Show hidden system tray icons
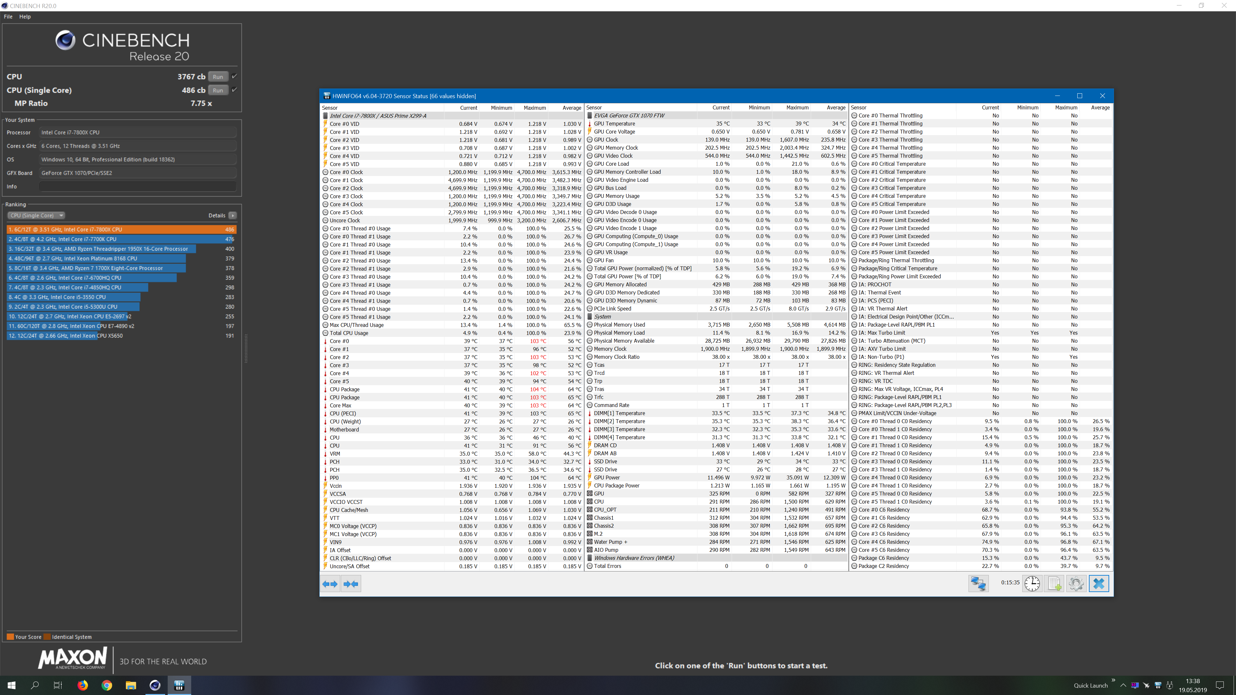The width and height of the screenshot is (1236, 695). [x=1123, y=685]
